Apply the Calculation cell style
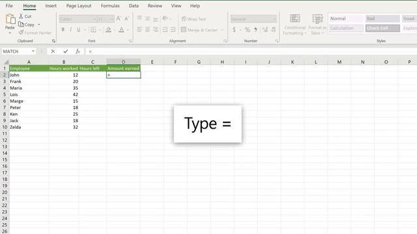This screenshot has height=234, width=417. pos(346,28)
